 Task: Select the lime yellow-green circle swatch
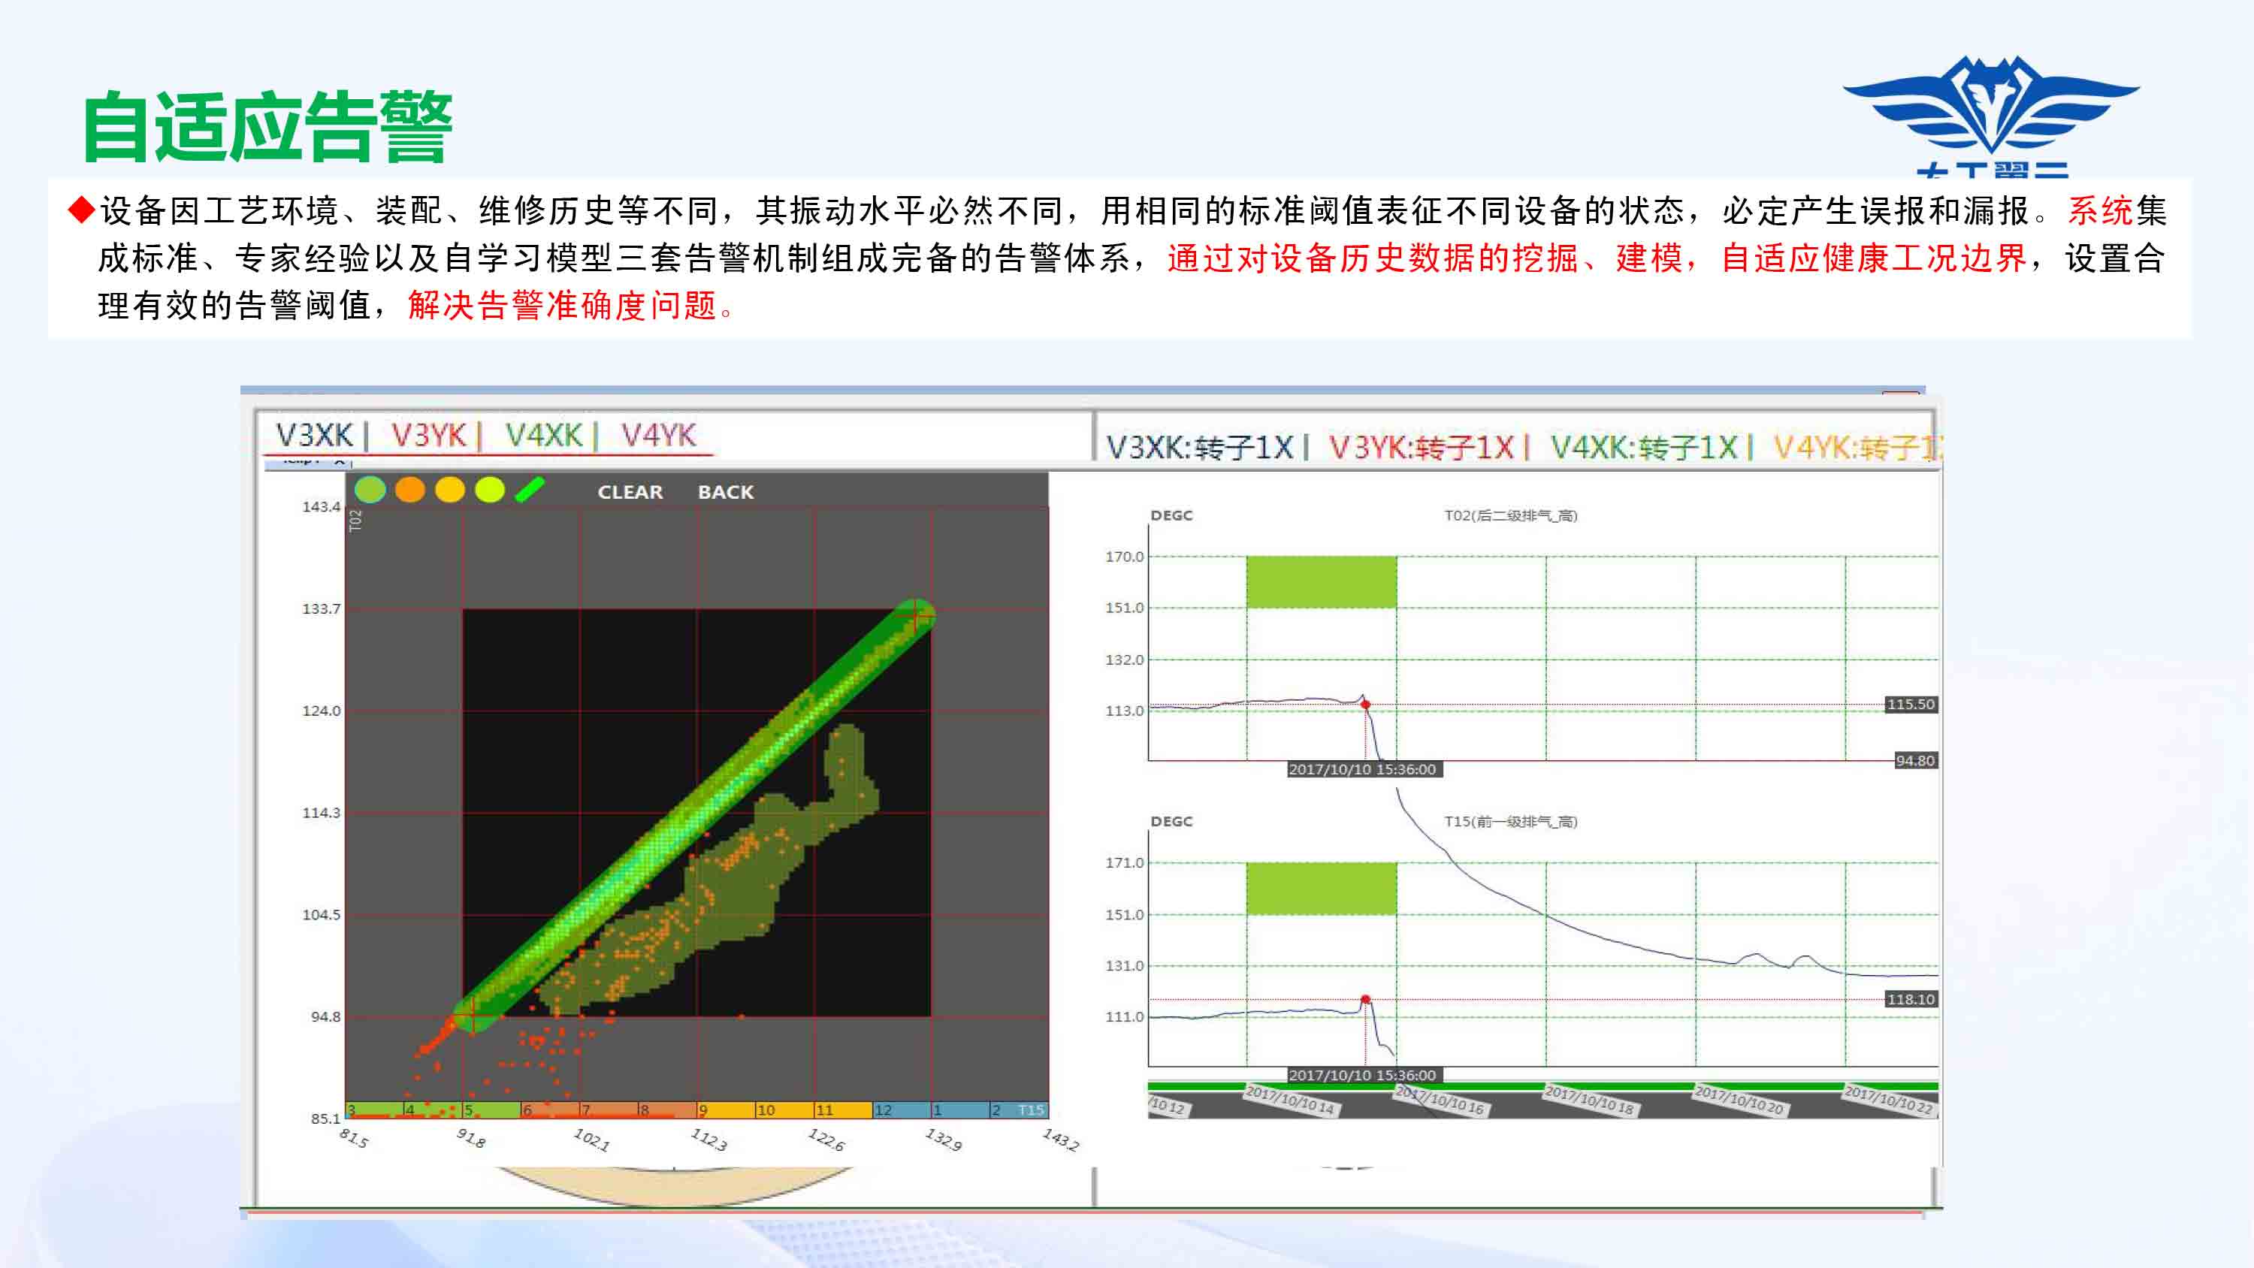tap(490, 490)
